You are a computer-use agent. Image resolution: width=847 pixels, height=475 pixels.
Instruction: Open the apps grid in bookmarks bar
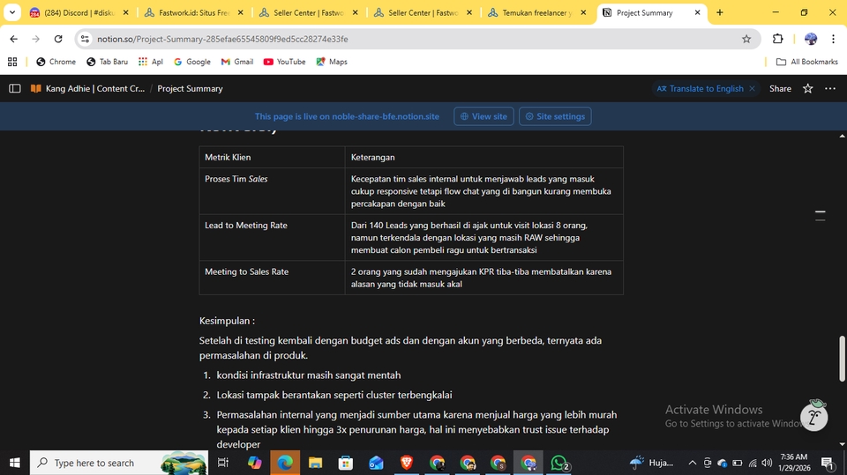click(x=12, y=62)
